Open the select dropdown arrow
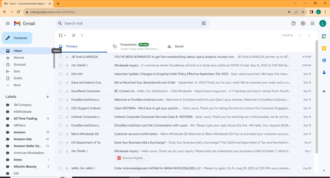The height and width of the screenshot is (178, 330). 65,35
